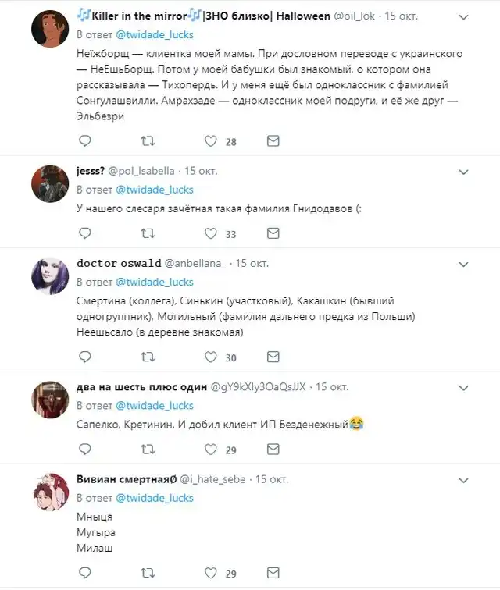
Task: Click the Killer in the mirror avatar
Action: [49, 30]
